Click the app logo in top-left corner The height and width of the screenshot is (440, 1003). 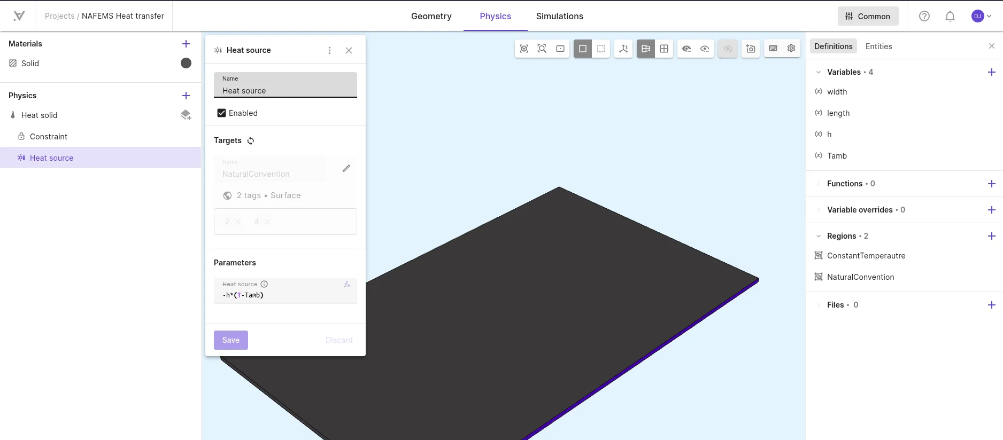click(19, 16)
